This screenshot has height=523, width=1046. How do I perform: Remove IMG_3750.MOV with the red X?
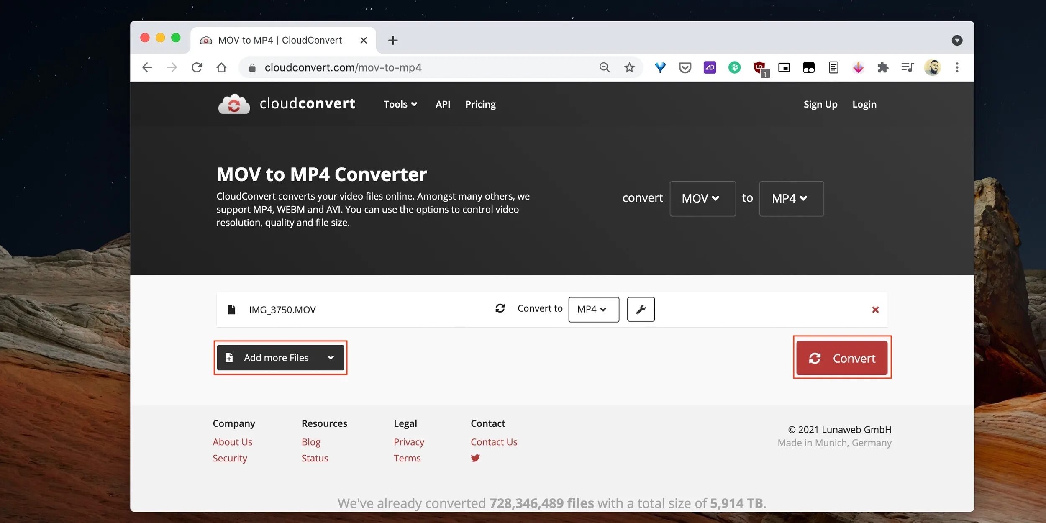875,310
